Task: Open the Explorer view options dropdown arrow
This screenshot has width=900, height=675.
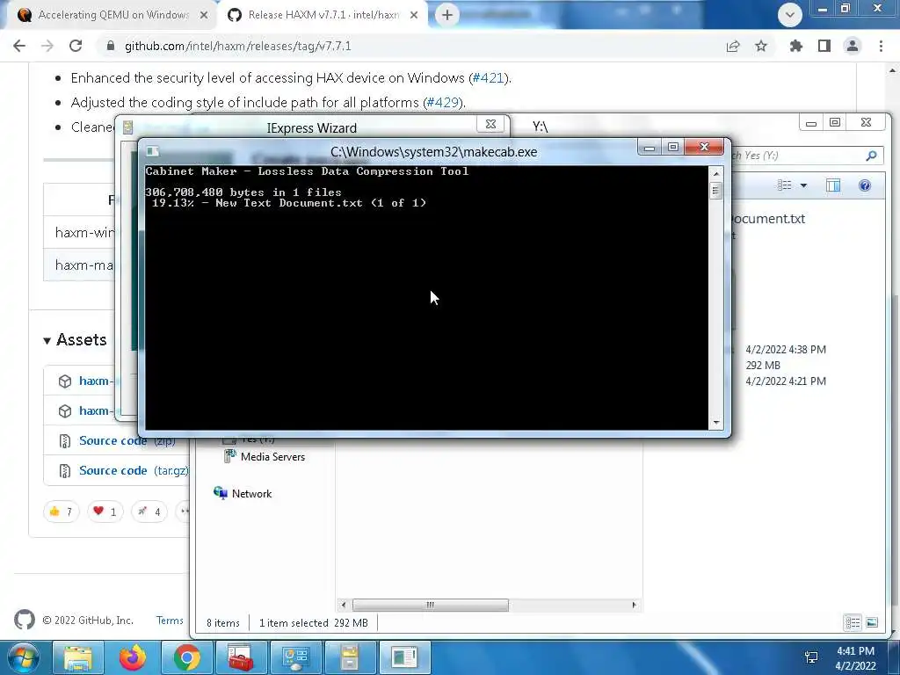Action: 803,185
